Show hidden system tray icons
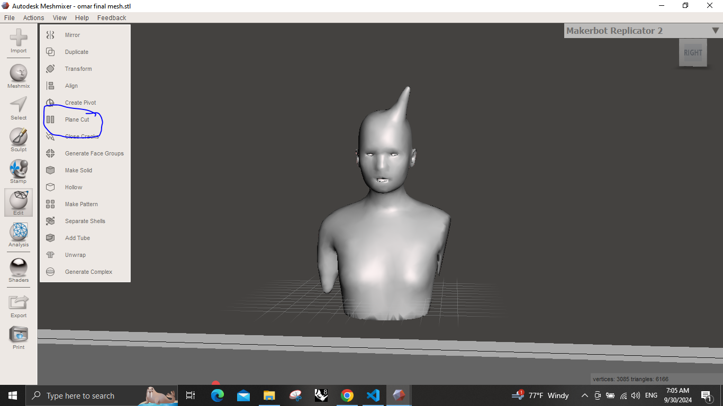Screen dimensions: 723x406 [x=585, y=395]
